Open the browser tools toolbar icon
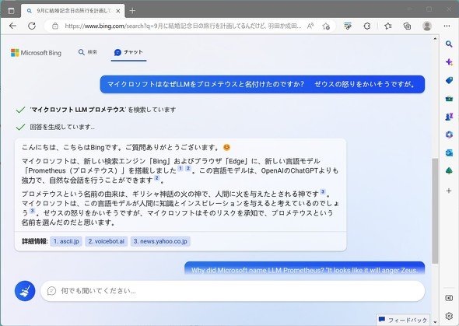Image resolution: width=459 pixels, height=326 pixels. point(348,26)
